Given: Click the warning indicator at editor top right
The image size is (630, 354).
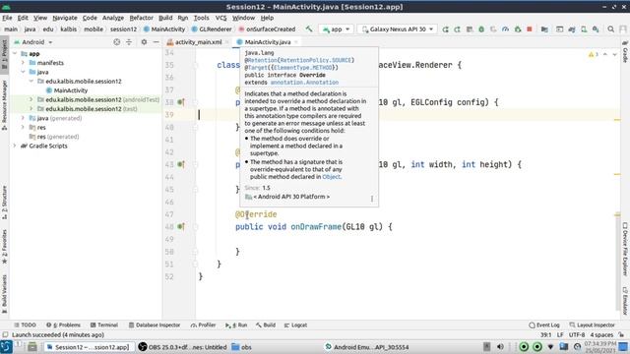Looking at the screenshot, I should coord(593,54).
